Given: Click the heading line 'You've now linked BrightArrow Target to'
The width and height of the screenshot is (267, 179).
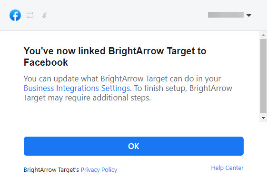Looking at the screenshot, I should 115,51.
